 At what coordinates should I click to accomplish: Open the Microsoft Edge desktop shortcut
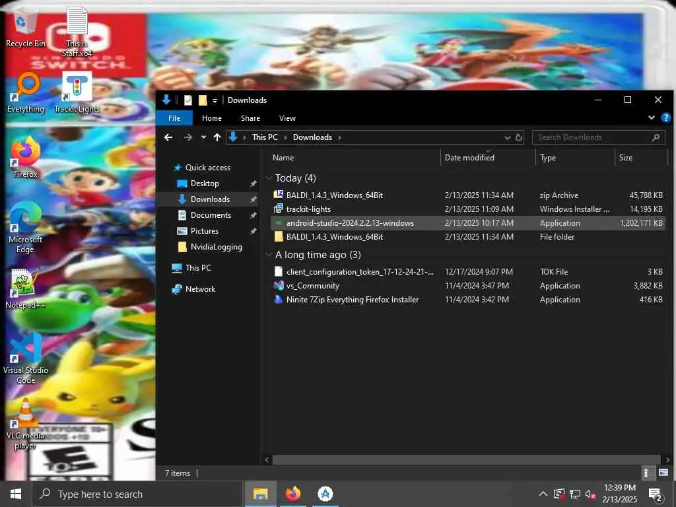(26, 228)
